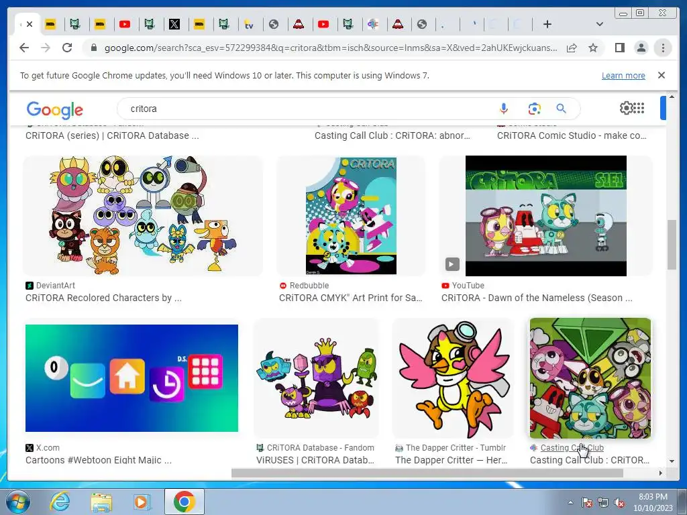Viewport: 687px width, 515px height.
Task: Expand the tab search chevron
Action: (600, 24)
